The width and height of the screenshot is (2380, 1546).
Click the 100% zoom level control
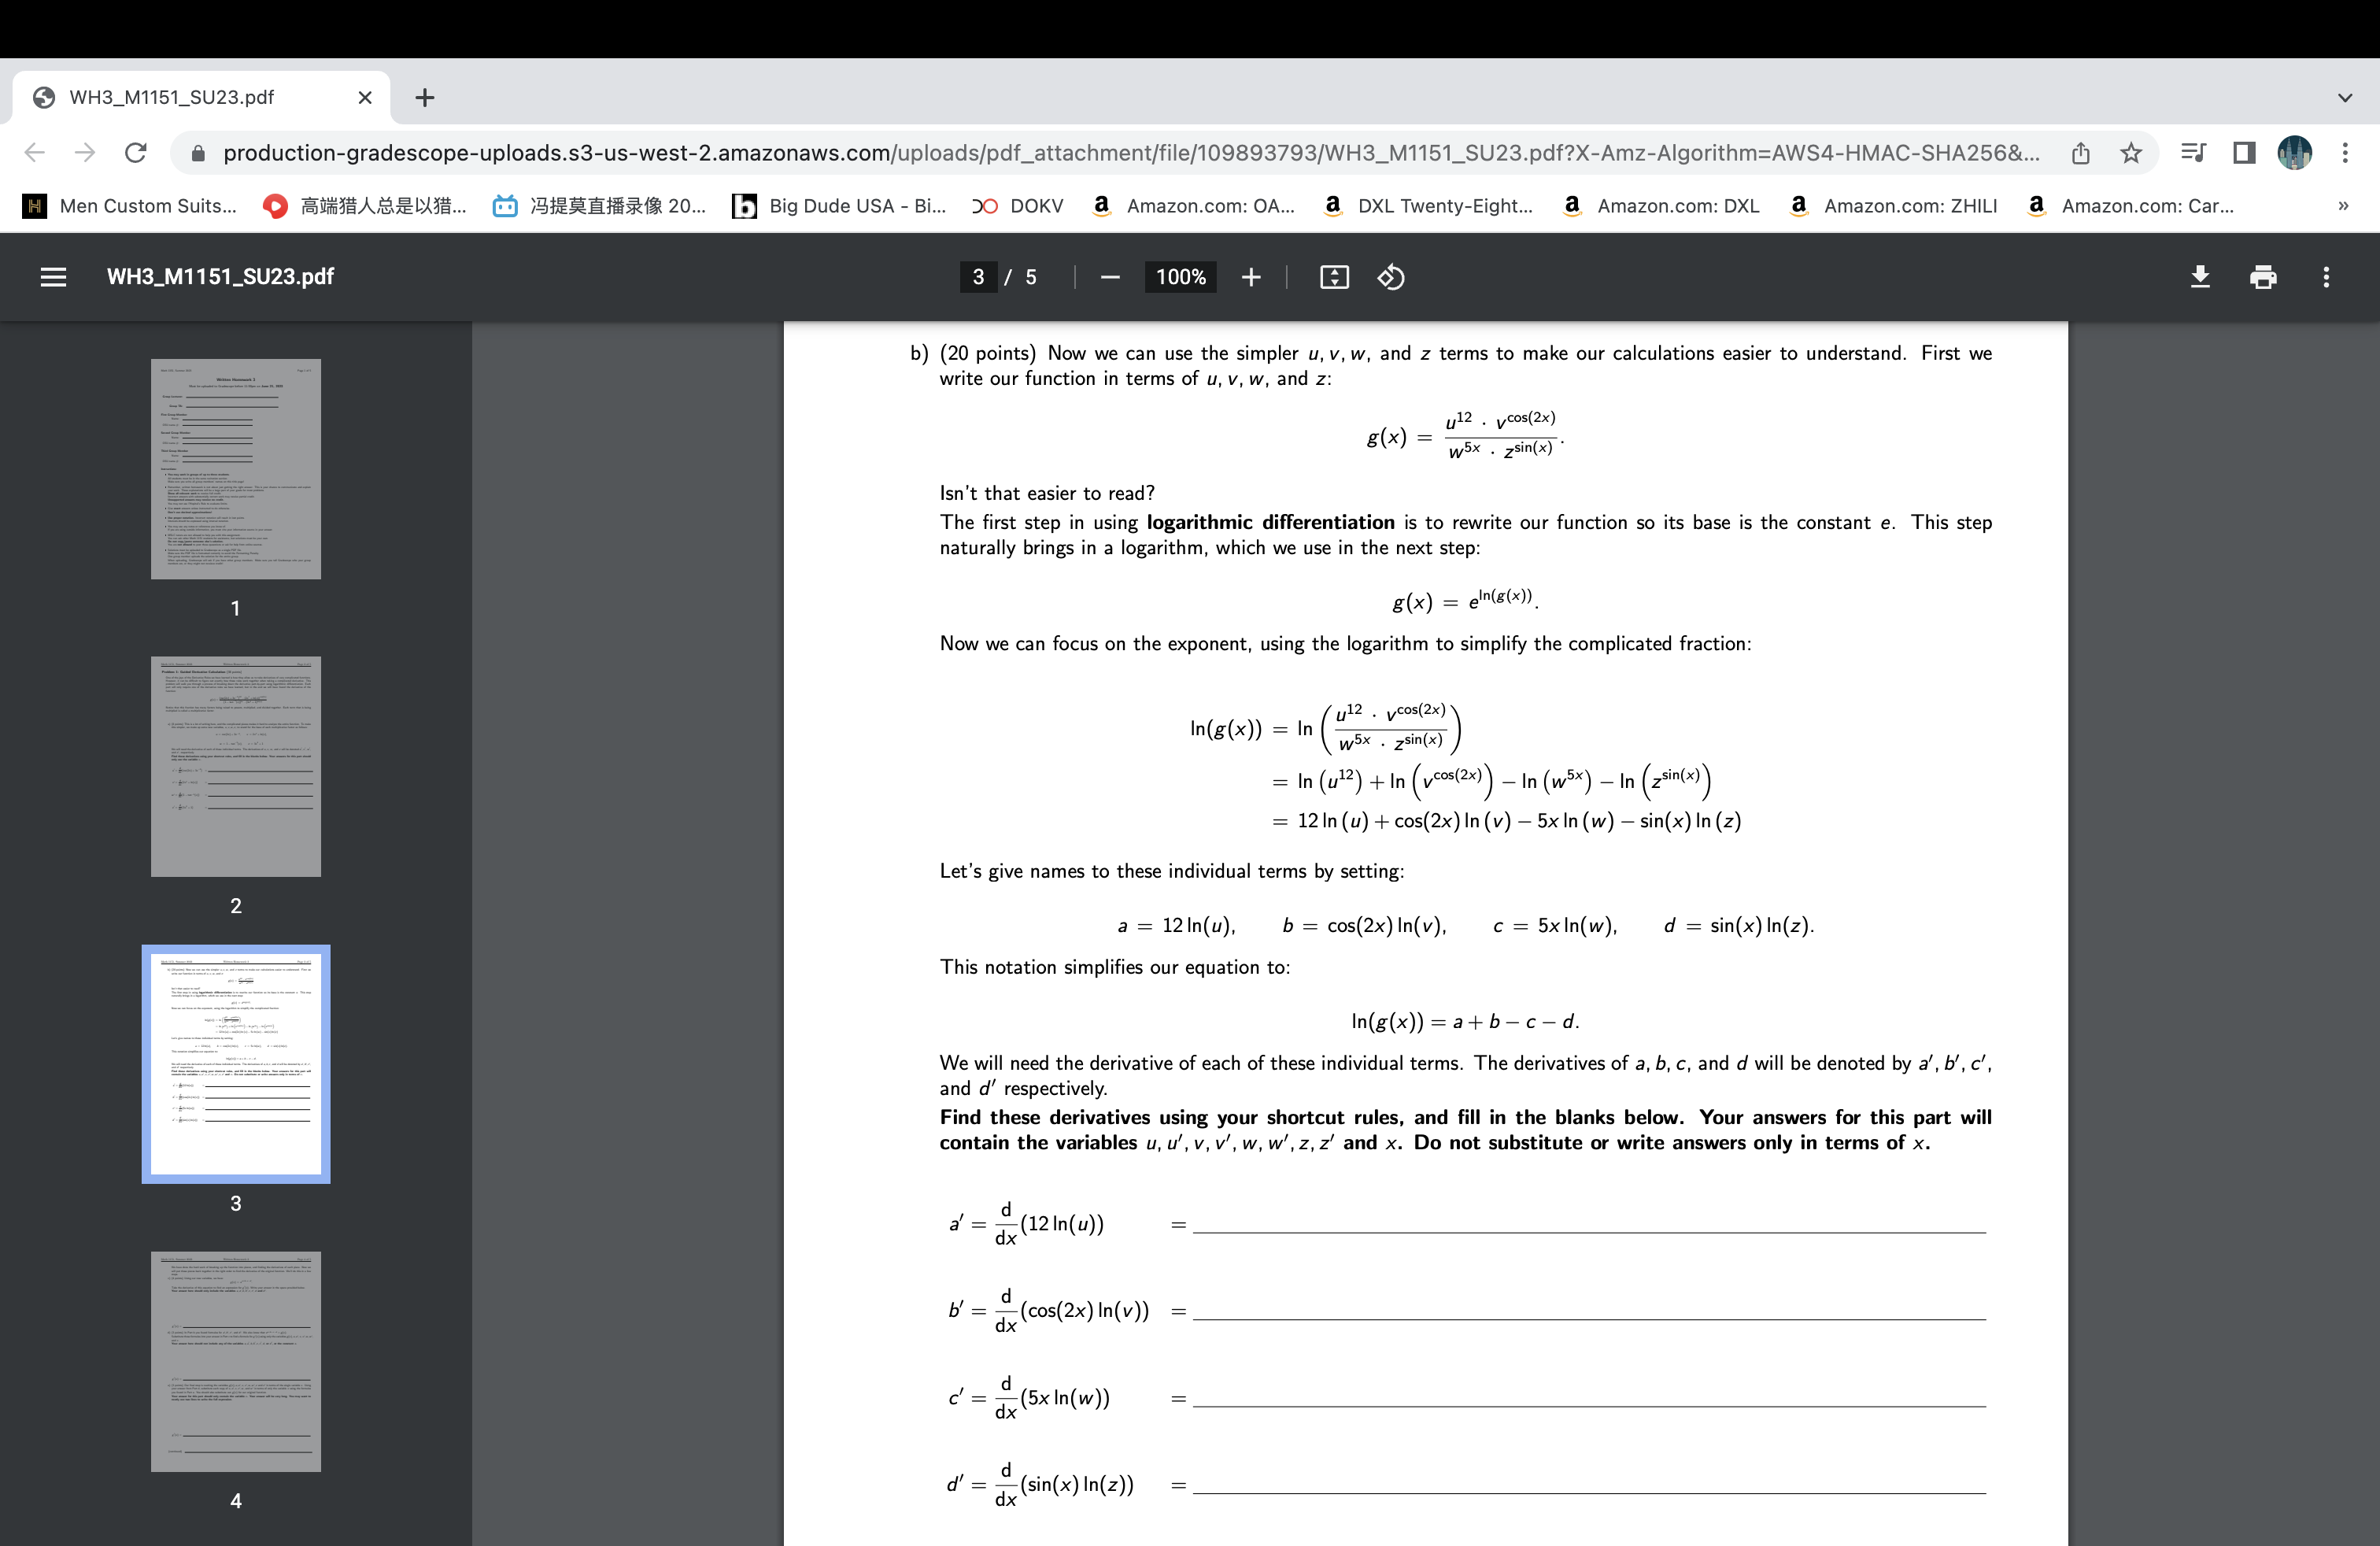coord(1180,277)
